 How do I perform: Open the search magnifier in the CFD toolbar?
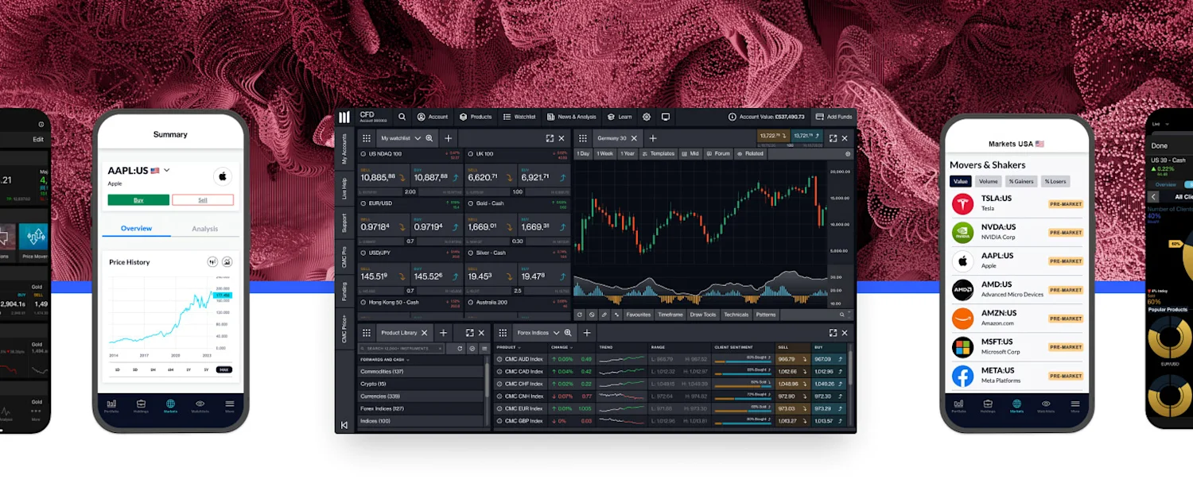tap(402, 117)
